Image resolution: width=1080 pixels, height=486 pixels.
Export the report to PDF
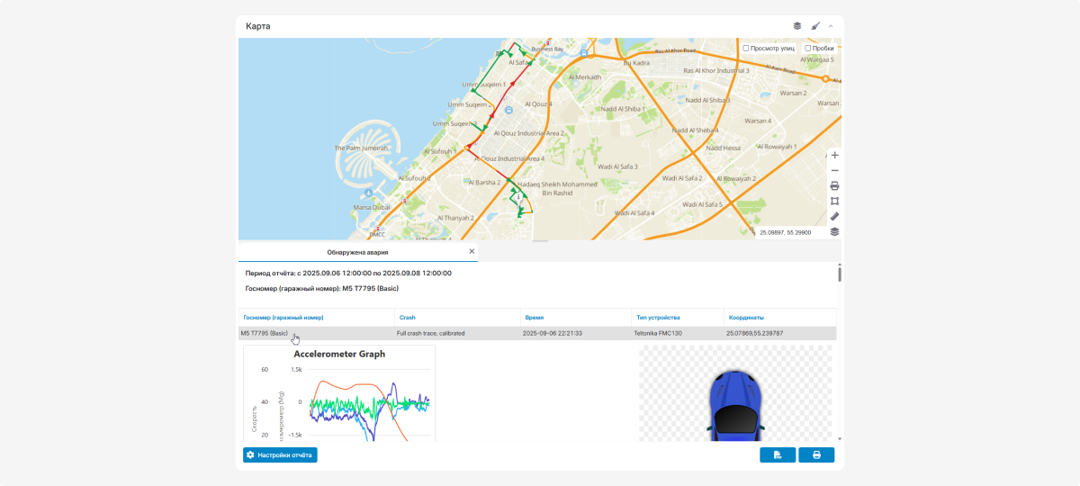[x=778, y=455]
